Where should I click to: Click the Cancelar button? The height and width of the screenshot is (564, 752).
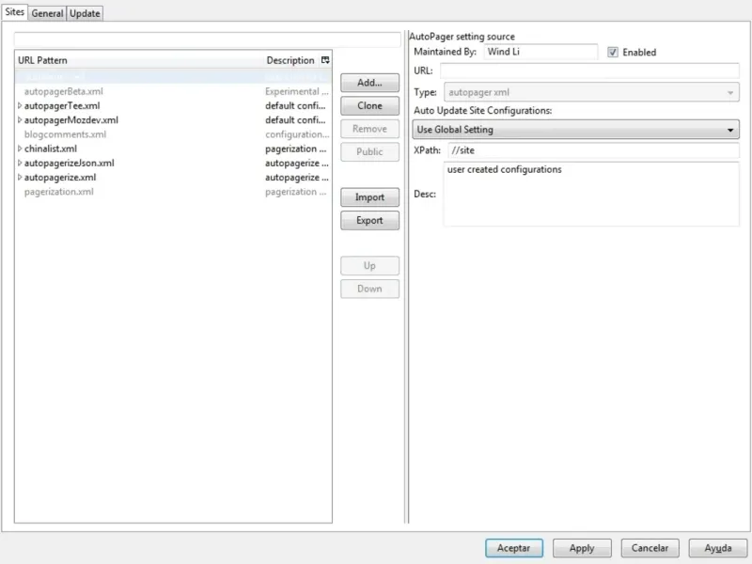pos(650,548)
